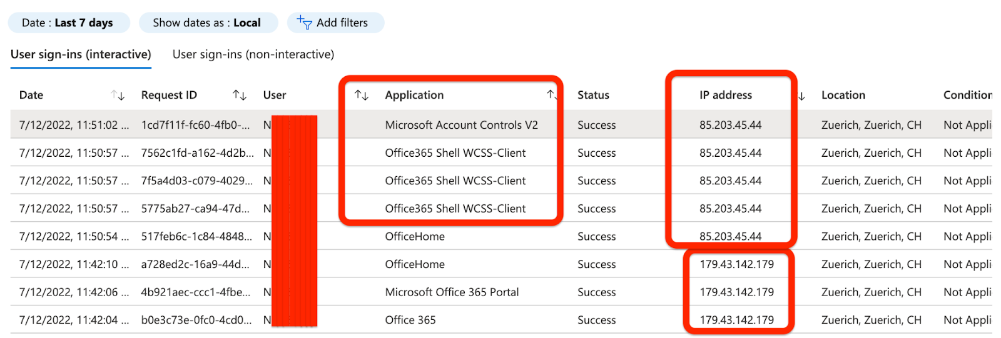Sort by the Request ID column arrows
The image size is (1001, 338).
240,95
